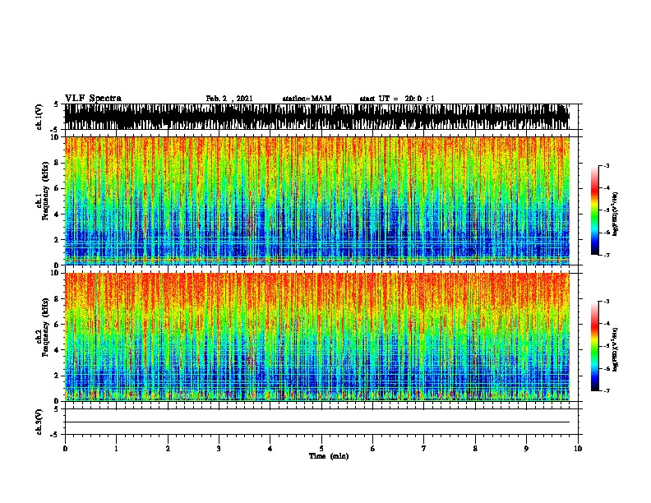The width and height of the screenshot is (651, 503).
Task: Click the ch.2 color bar log(PSD) unit label
Action: pyautogui.click(x=616, y=350)
